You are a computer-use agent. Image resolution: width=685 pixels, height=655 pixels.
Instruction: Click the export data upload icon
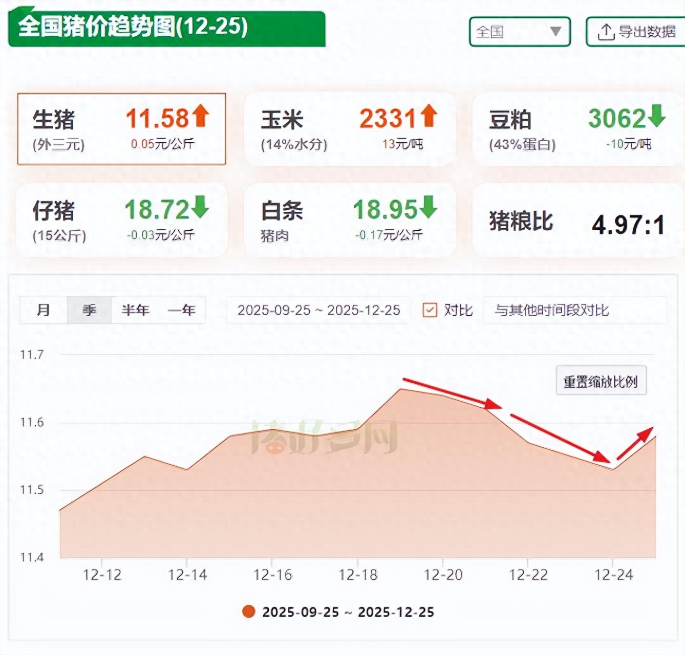(606, 32)
